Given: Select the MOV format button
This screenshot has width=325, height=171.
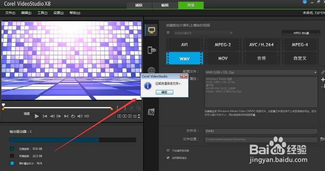Looking at the screenshot, I should [x=223, y=58].
